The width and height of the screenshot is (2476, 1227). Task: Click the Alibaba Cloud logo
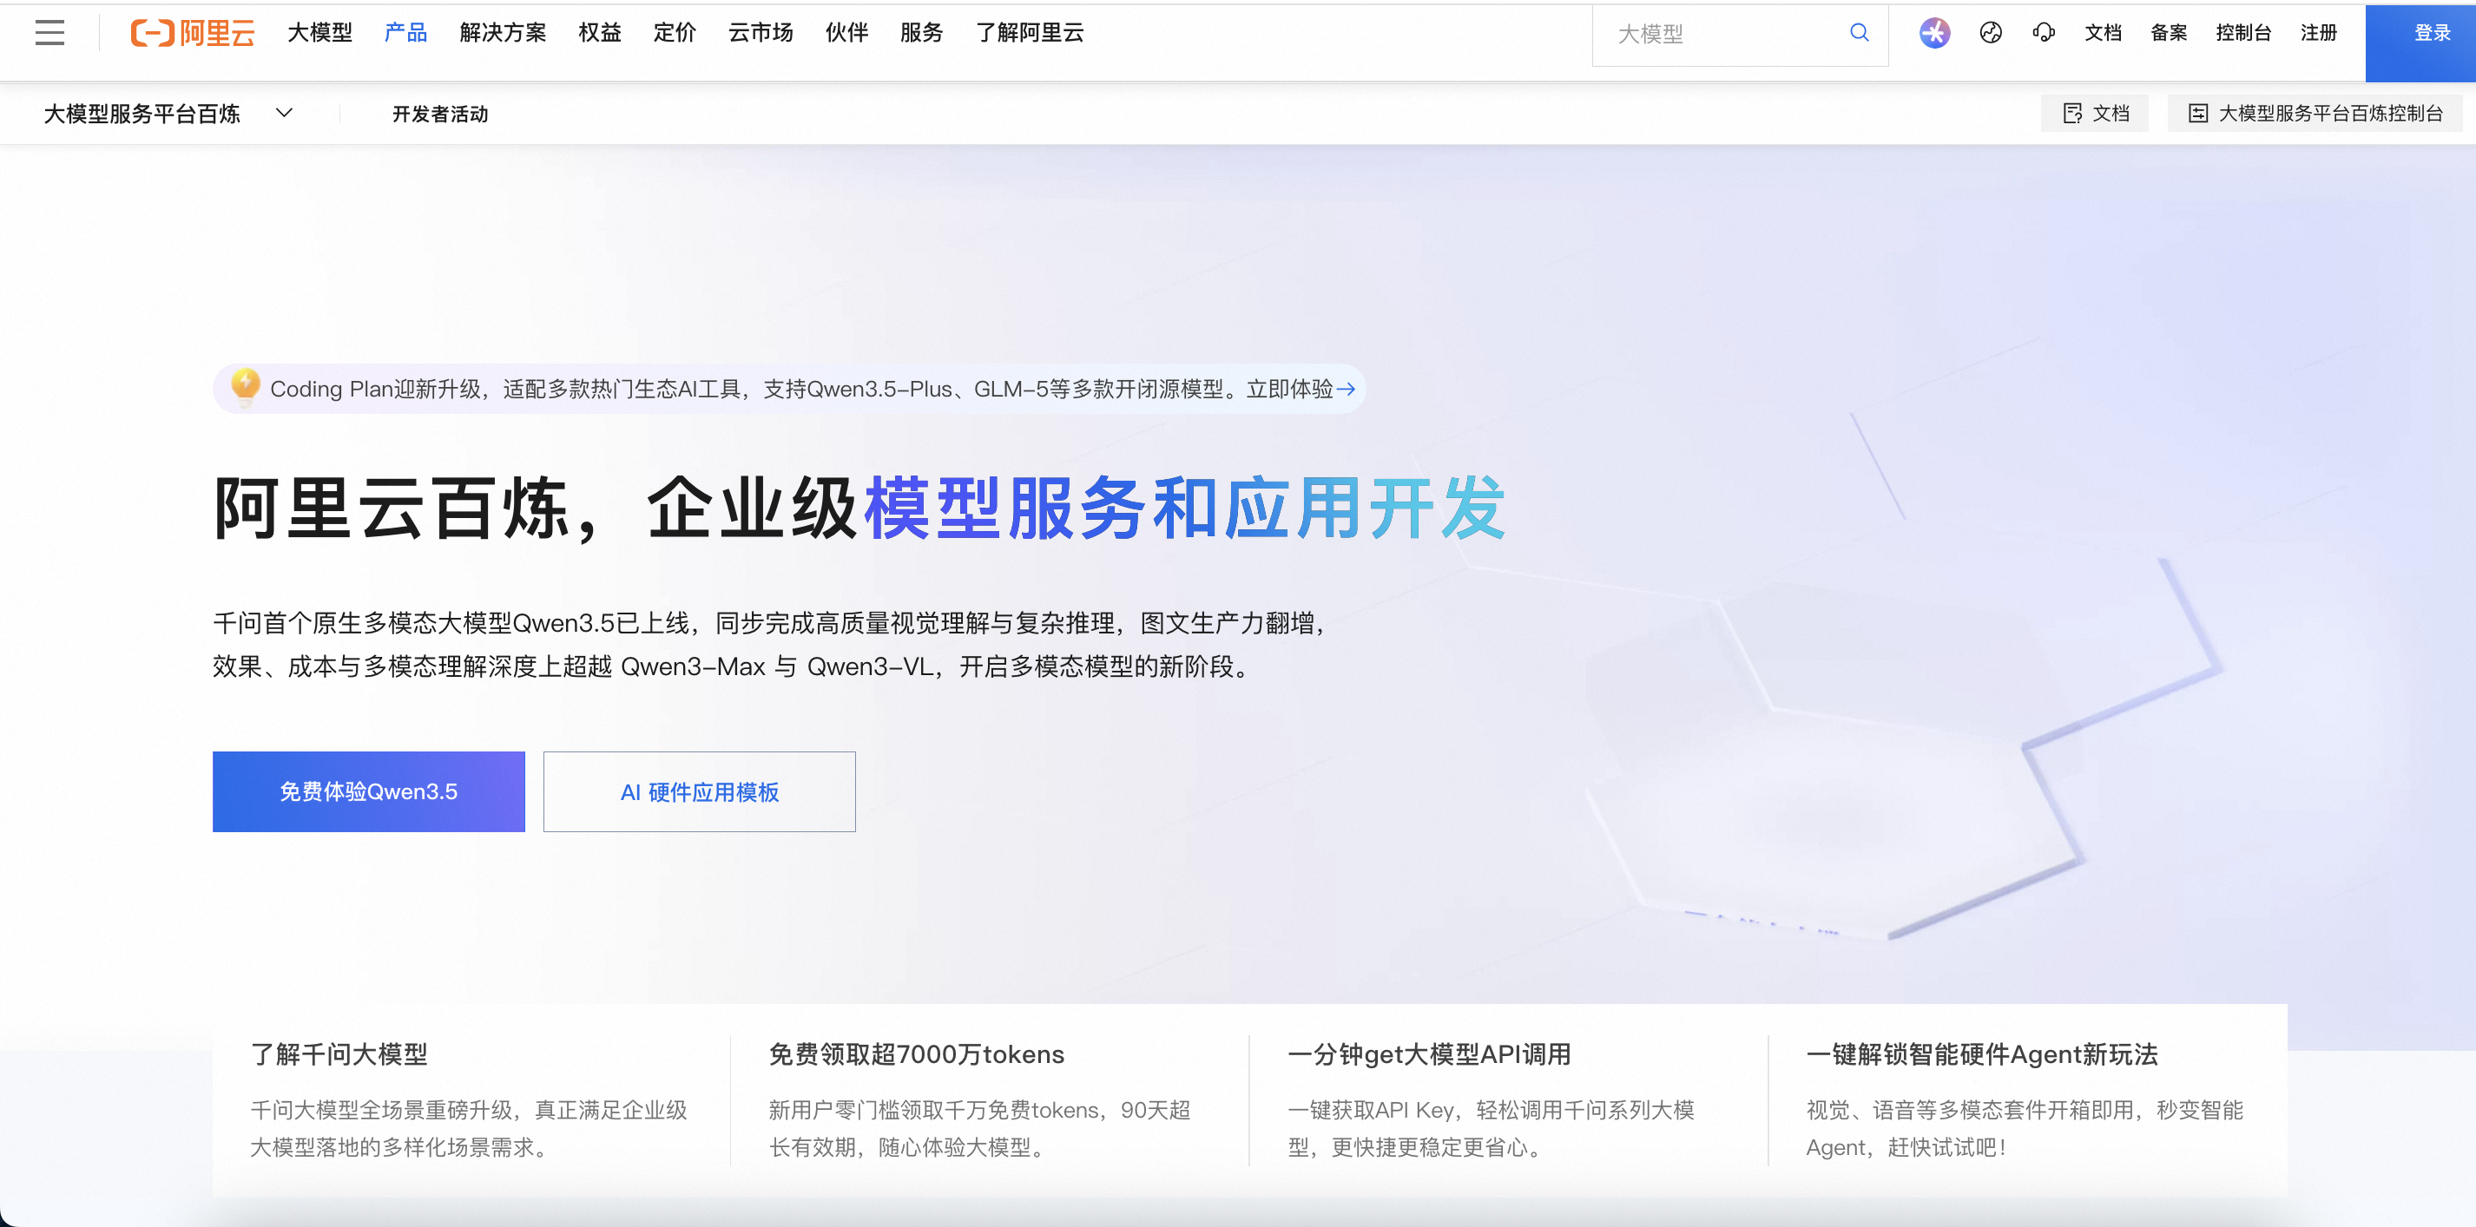click(194, 33)
